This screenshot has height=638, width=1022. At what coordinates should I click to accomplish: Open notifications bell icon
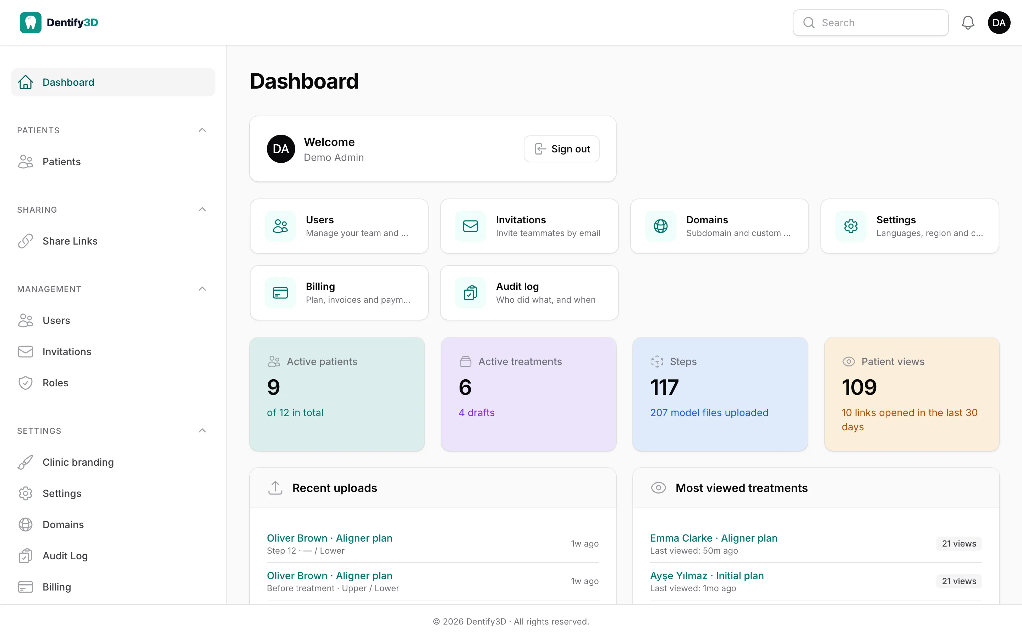click(967, 23)
